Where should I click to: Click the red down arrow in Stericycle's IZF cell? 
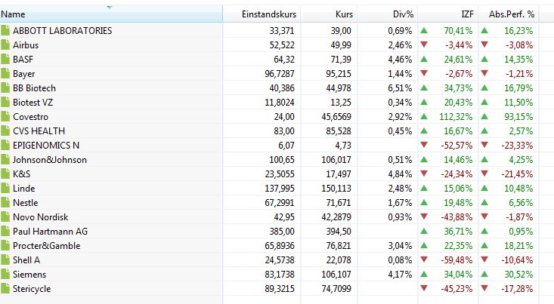423,289
